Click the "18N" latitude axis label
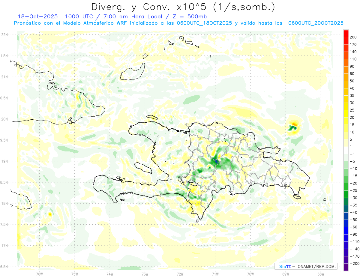This screenshot has height=278, width=360. point(5,203)
